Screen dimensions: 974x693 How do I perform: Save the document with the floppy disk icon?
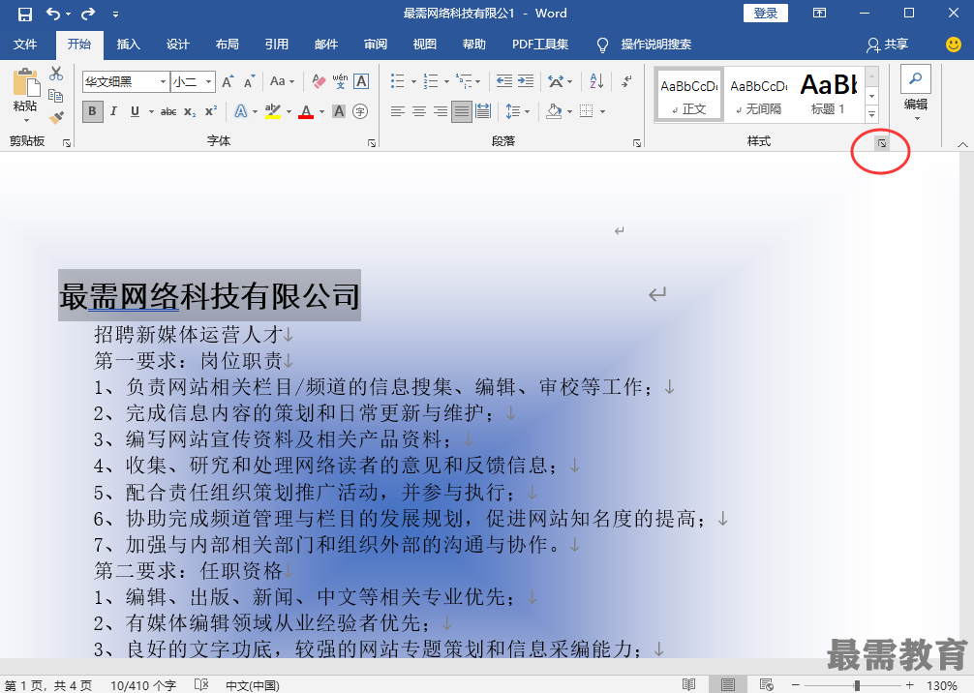point(25,14)
